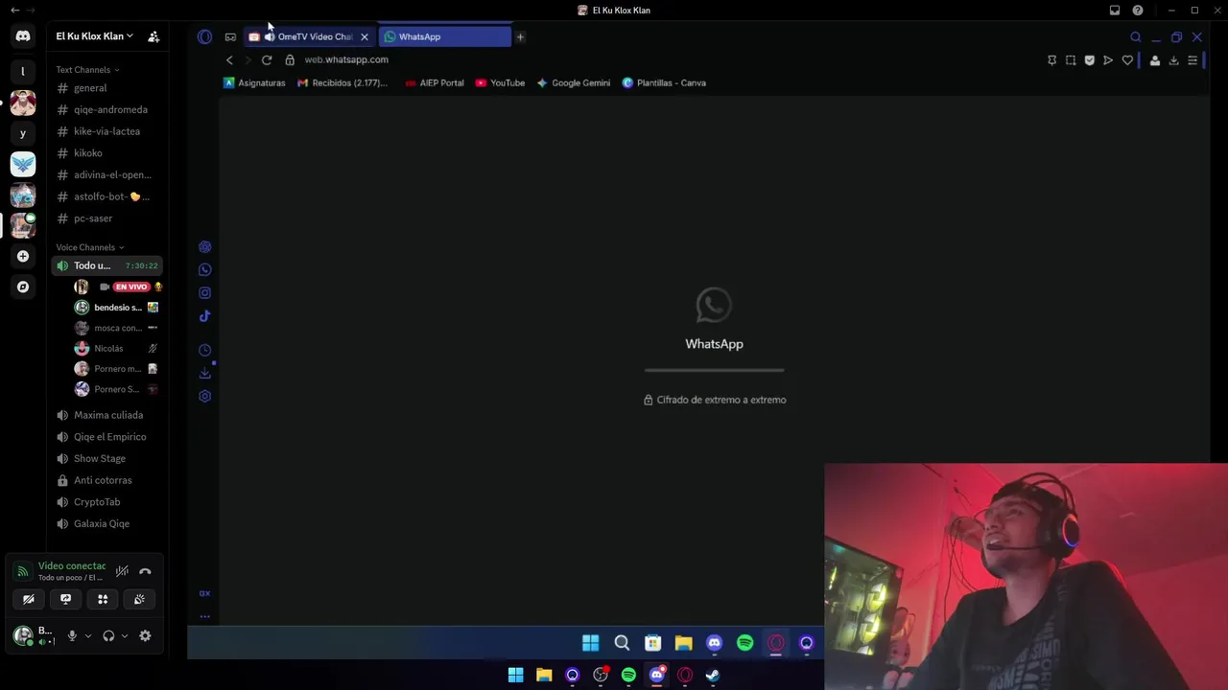
Task: Open Recibidos Gmail bookmark
Action: (342, 82)
